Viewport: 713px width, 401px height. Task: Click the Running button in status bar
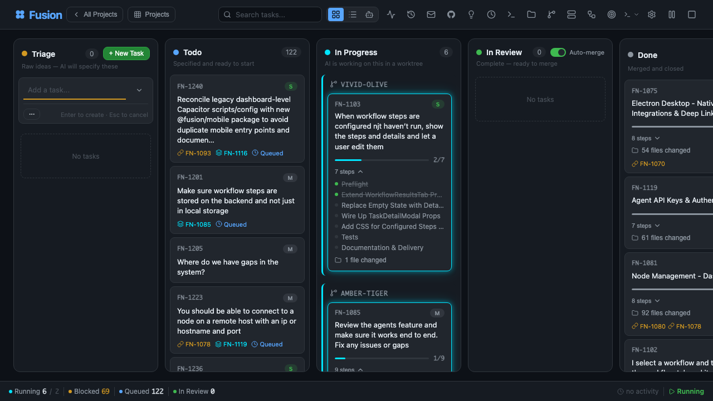(x=686, y=392)
